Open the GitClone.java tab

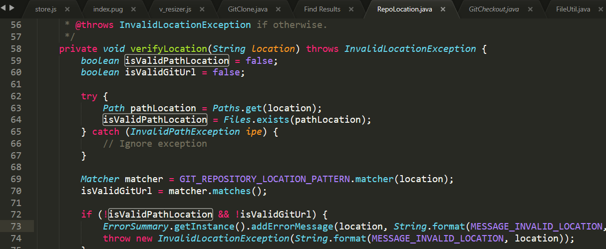(247, 9)
